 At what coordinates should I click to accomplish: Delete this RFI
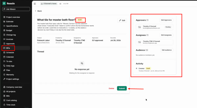click(x=111, y=88)
